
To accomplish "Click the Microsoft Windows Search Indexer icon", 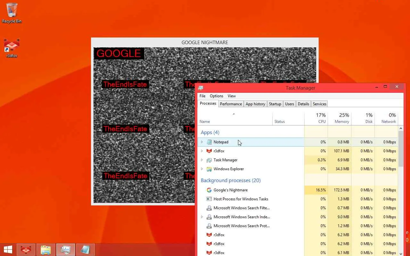I will click(209, 217).
